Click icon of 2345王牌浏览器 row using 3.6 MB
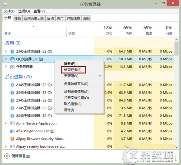181x165 pixels. click(12, 108)
